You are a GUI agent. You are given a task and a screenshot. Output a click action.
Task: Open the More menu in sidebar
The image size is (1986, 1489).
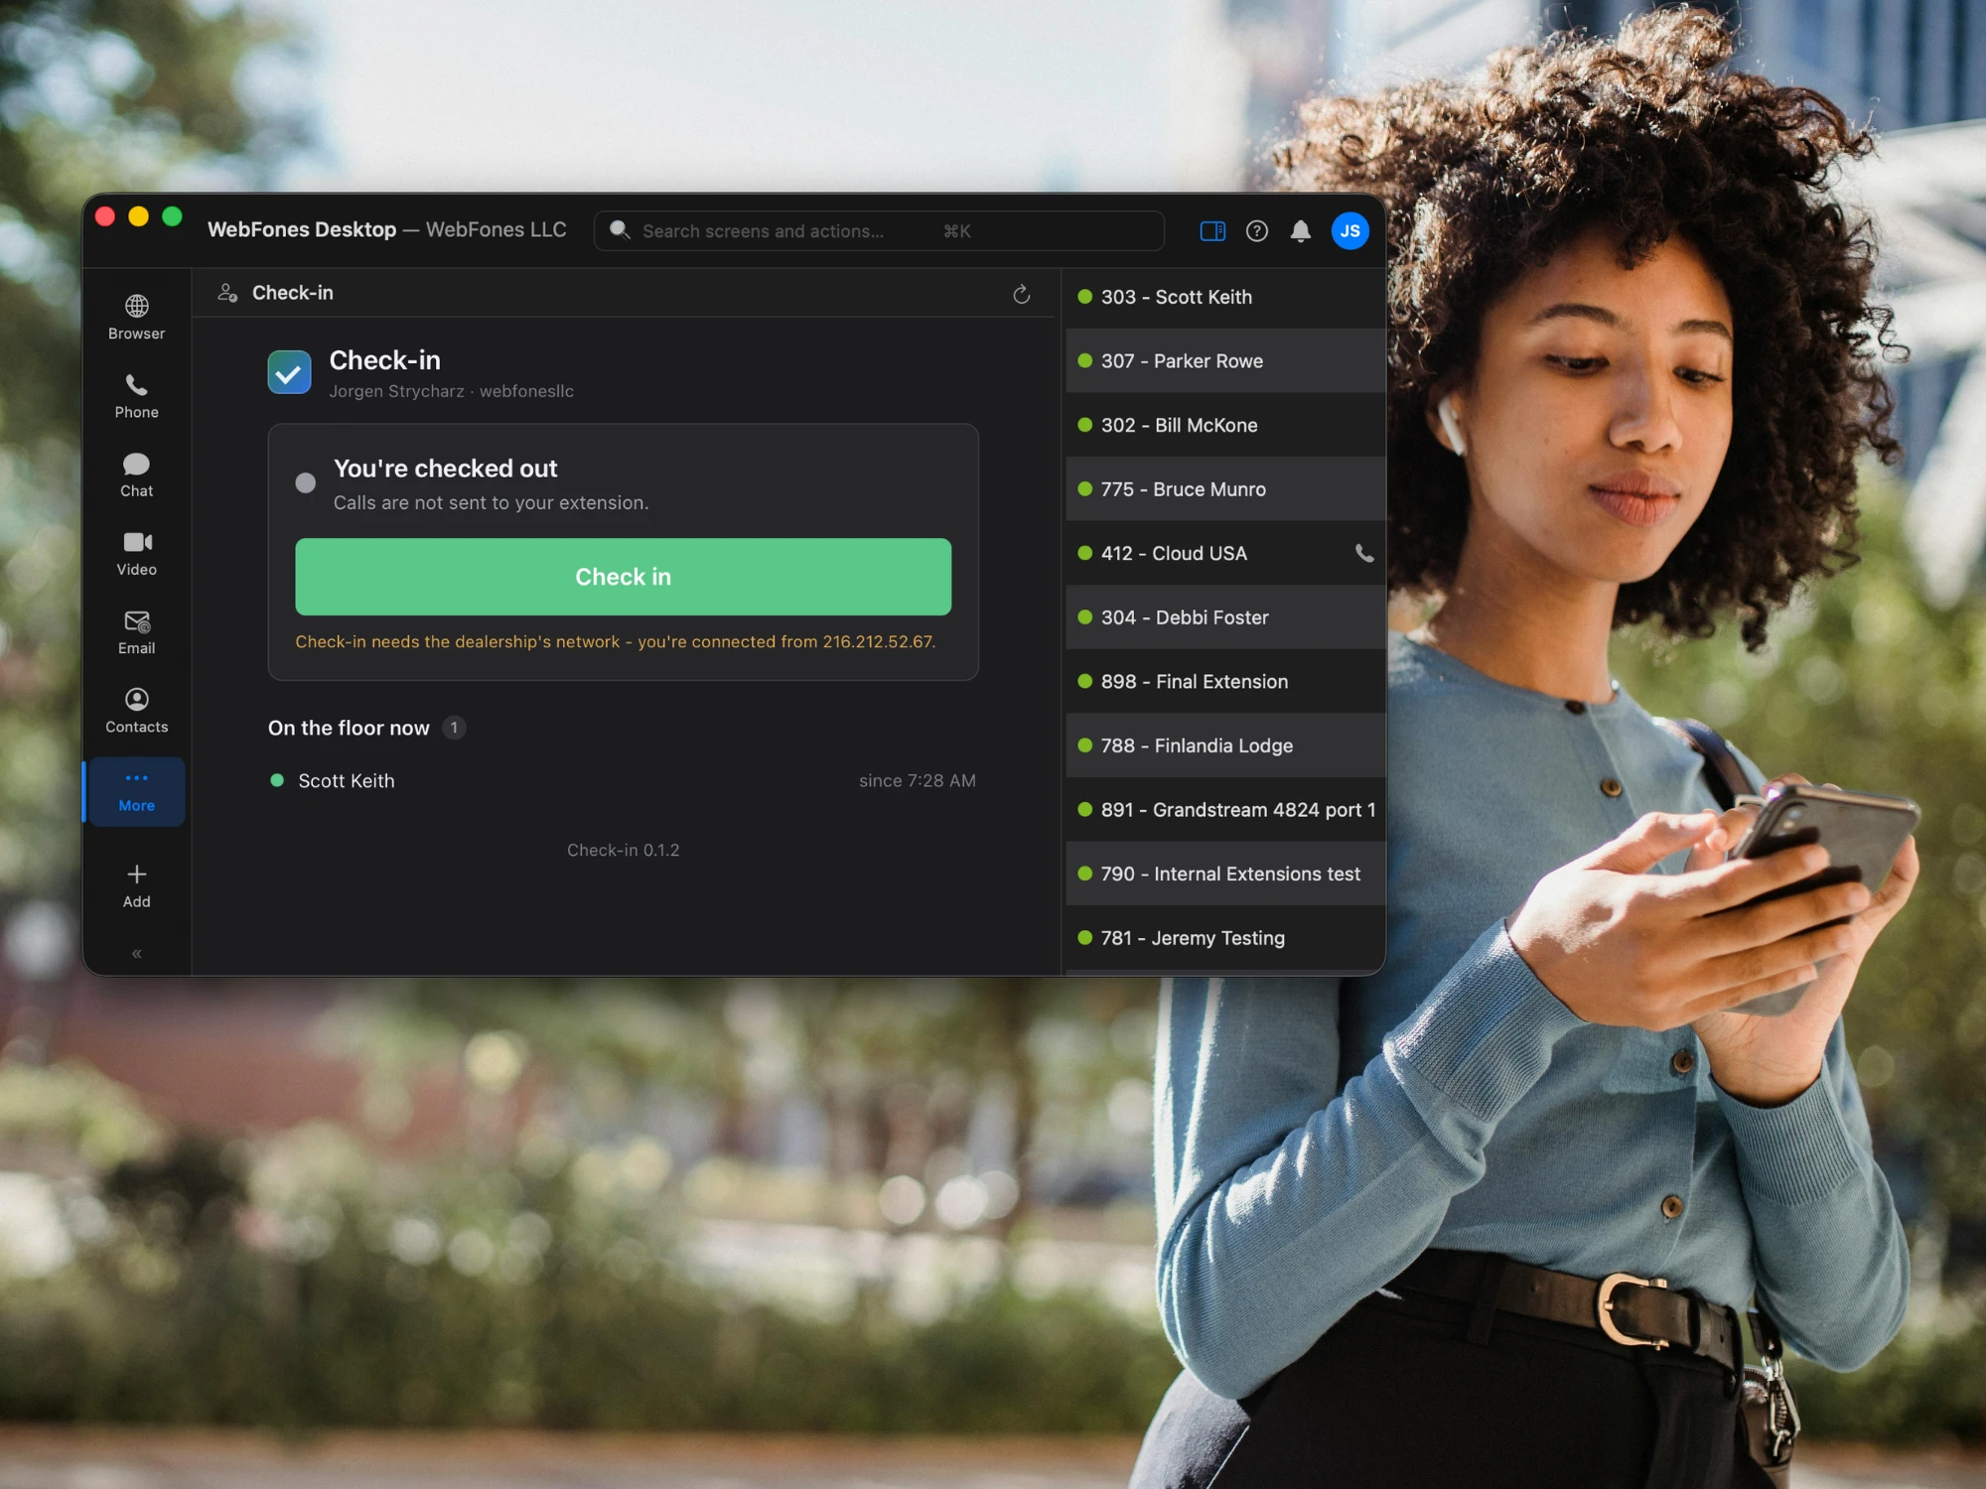click(137, 791)
